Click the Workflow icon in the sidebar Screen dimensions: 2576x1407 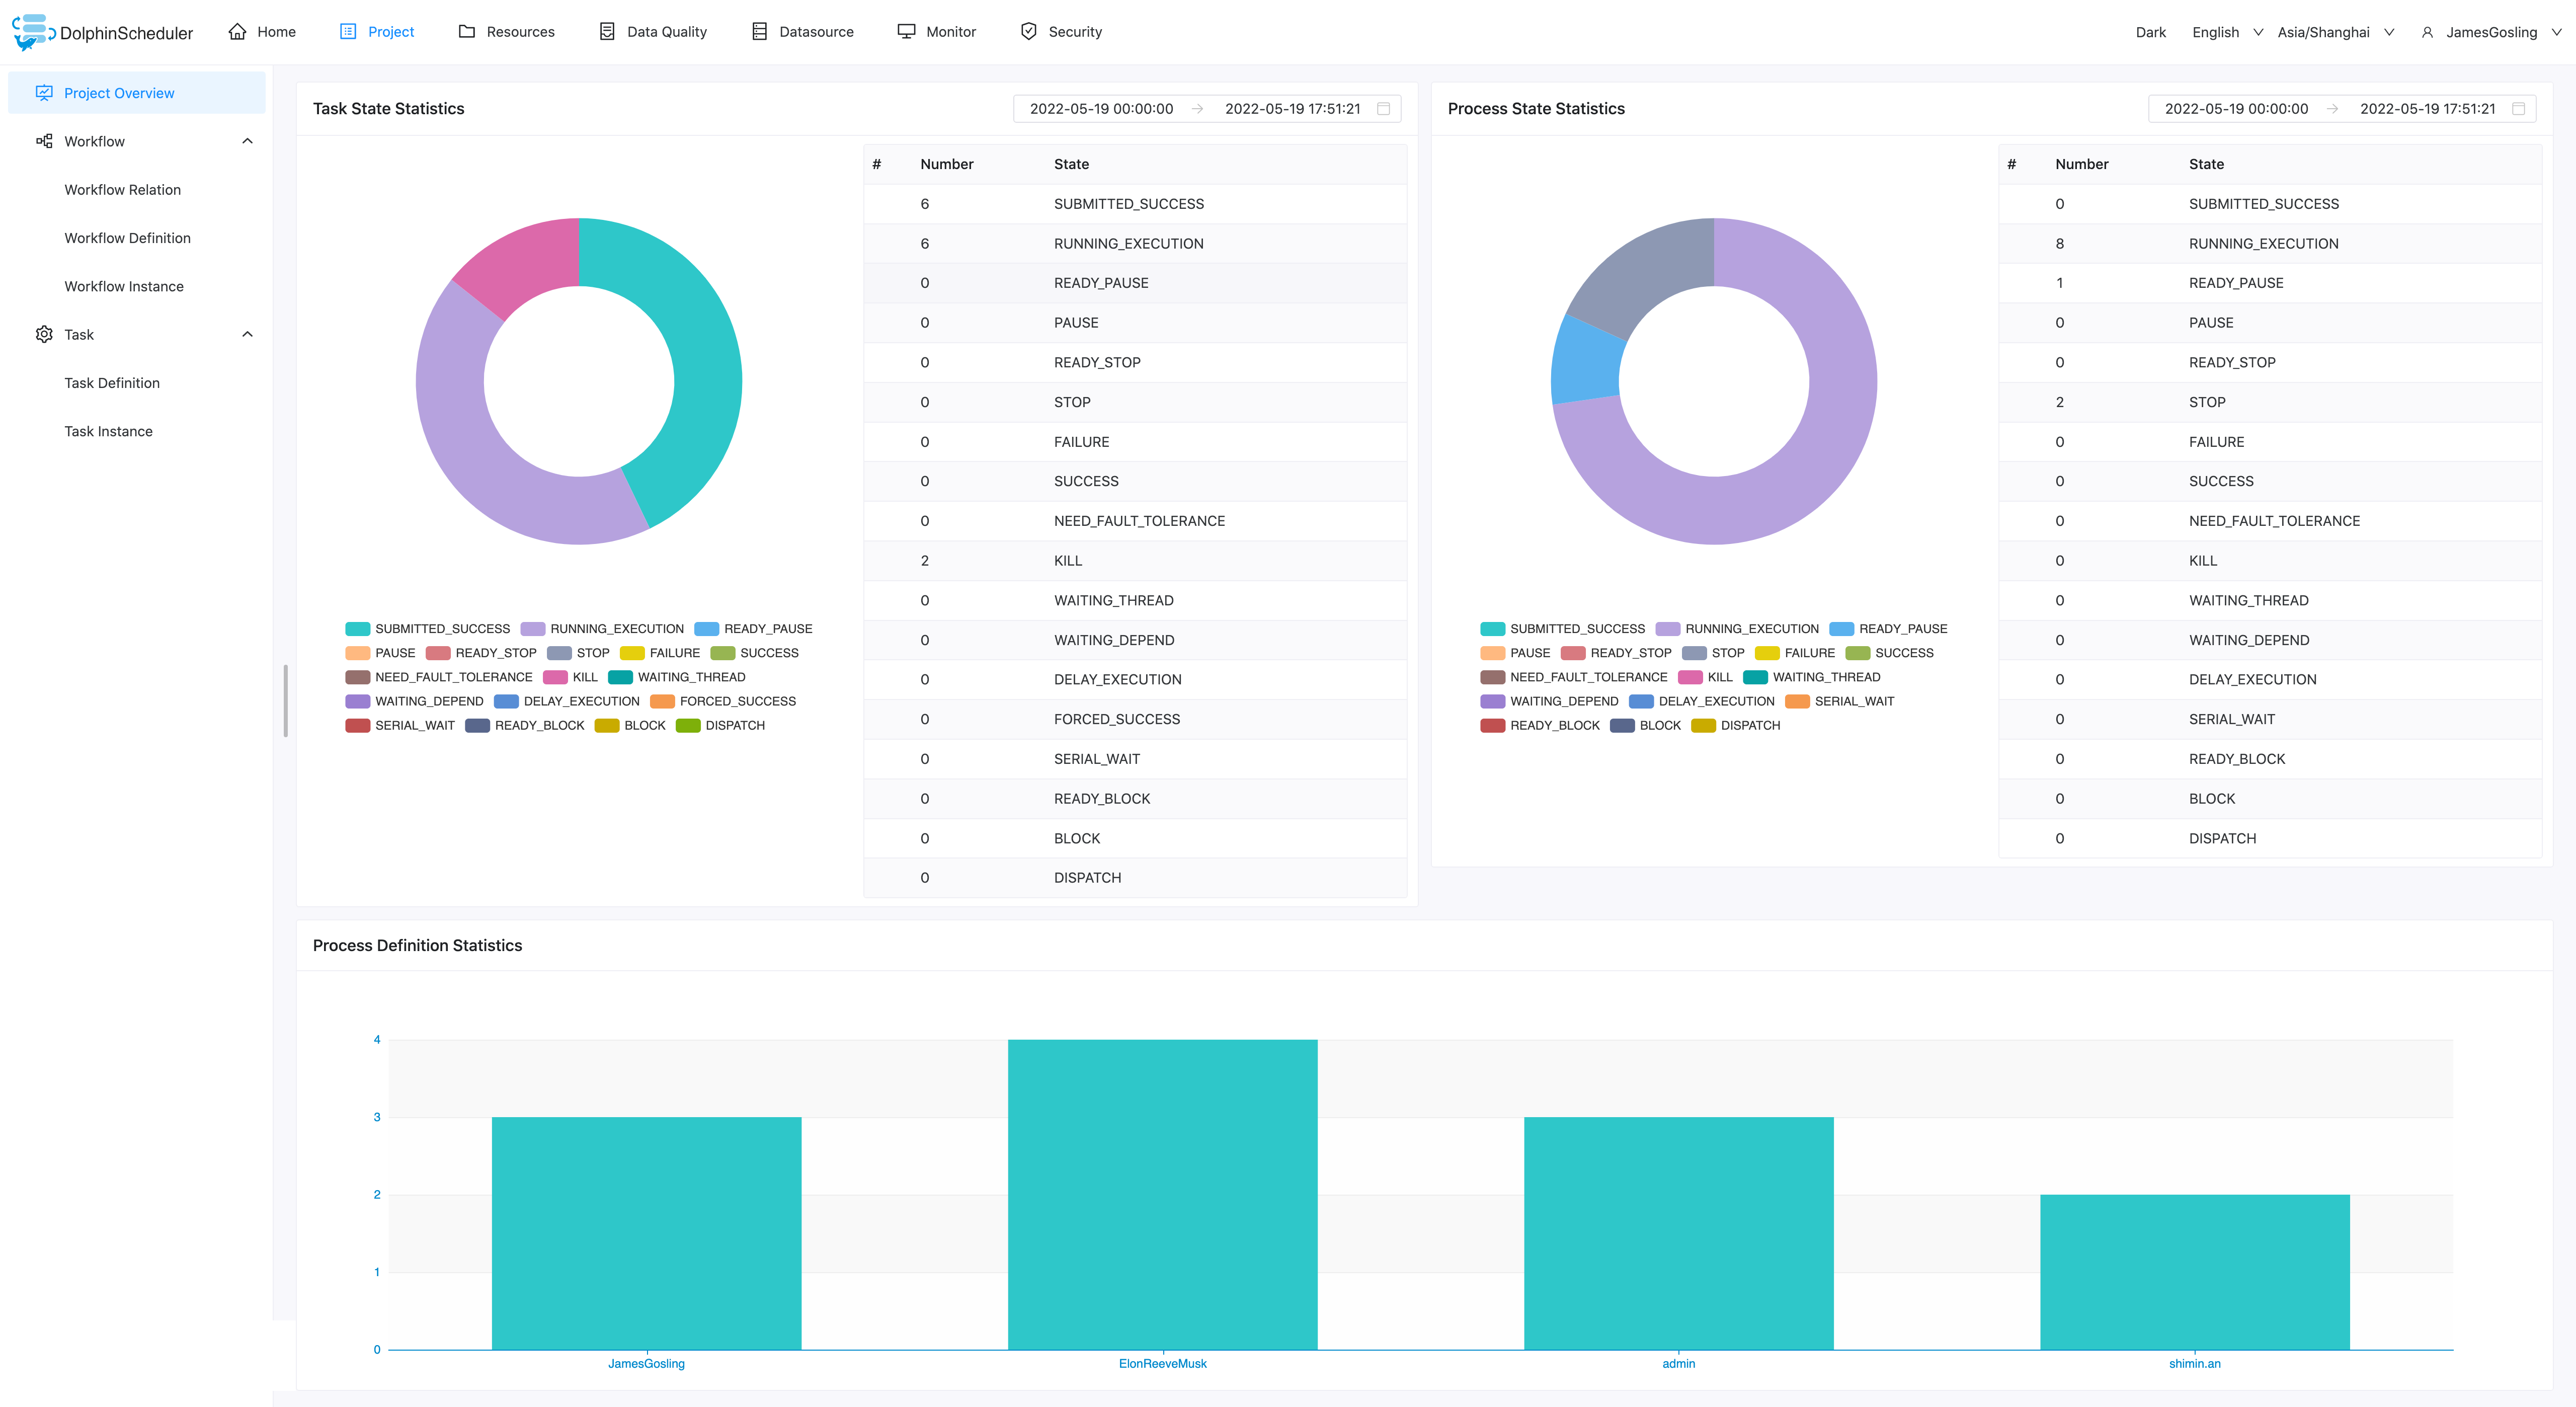pos(44,140)
